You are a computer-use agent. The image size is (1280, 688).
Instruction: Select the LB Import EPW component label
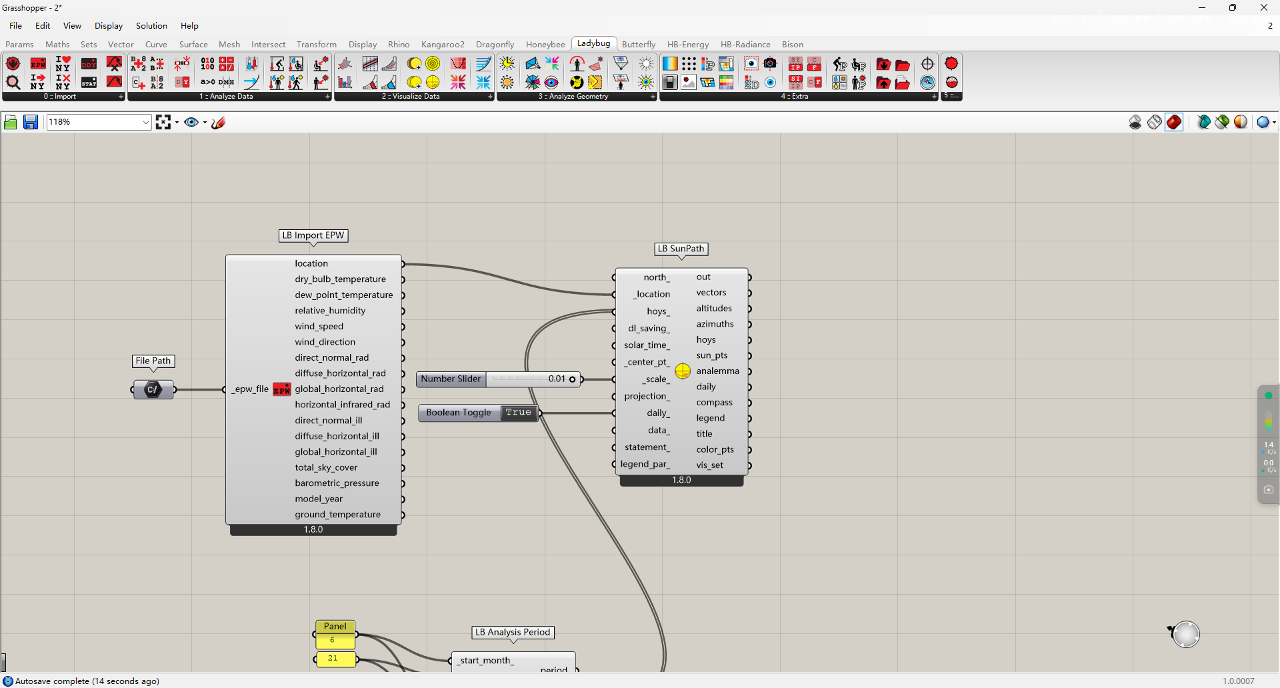coord(313,235)
